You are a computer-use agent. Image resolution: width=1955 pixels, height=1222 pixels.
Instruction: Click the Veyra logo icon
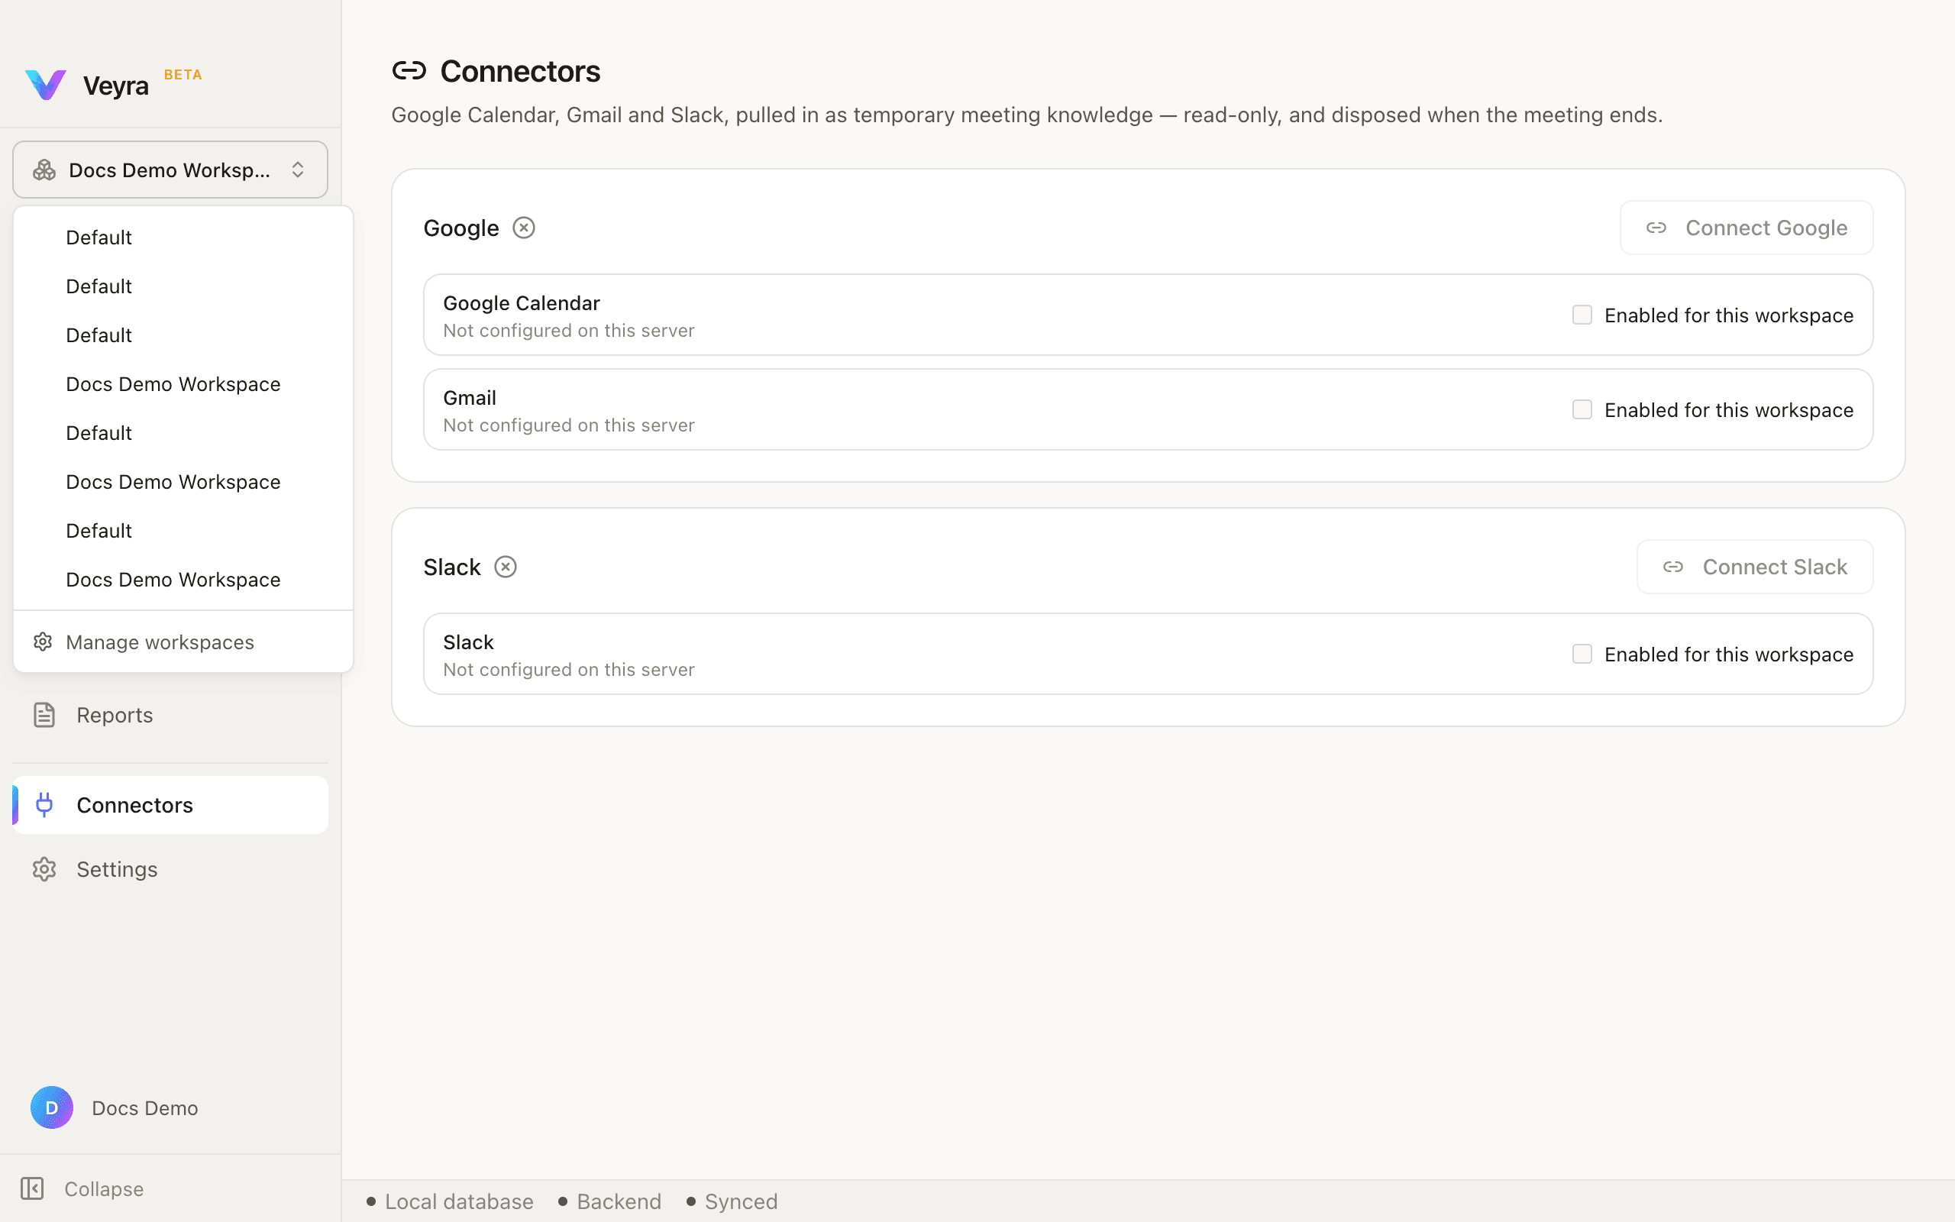tap(45, 85)
